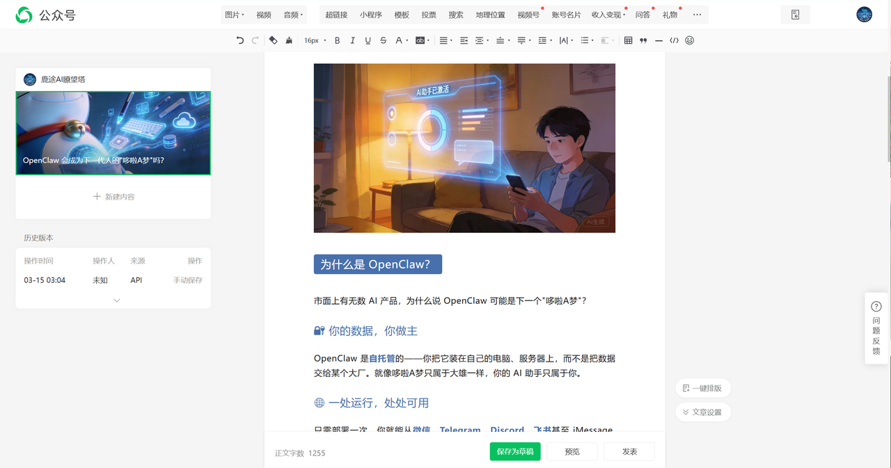891x468 pixels.
Task: Open the text alignment dropdown
Action: pyautogui.click(x=445, y=40)
